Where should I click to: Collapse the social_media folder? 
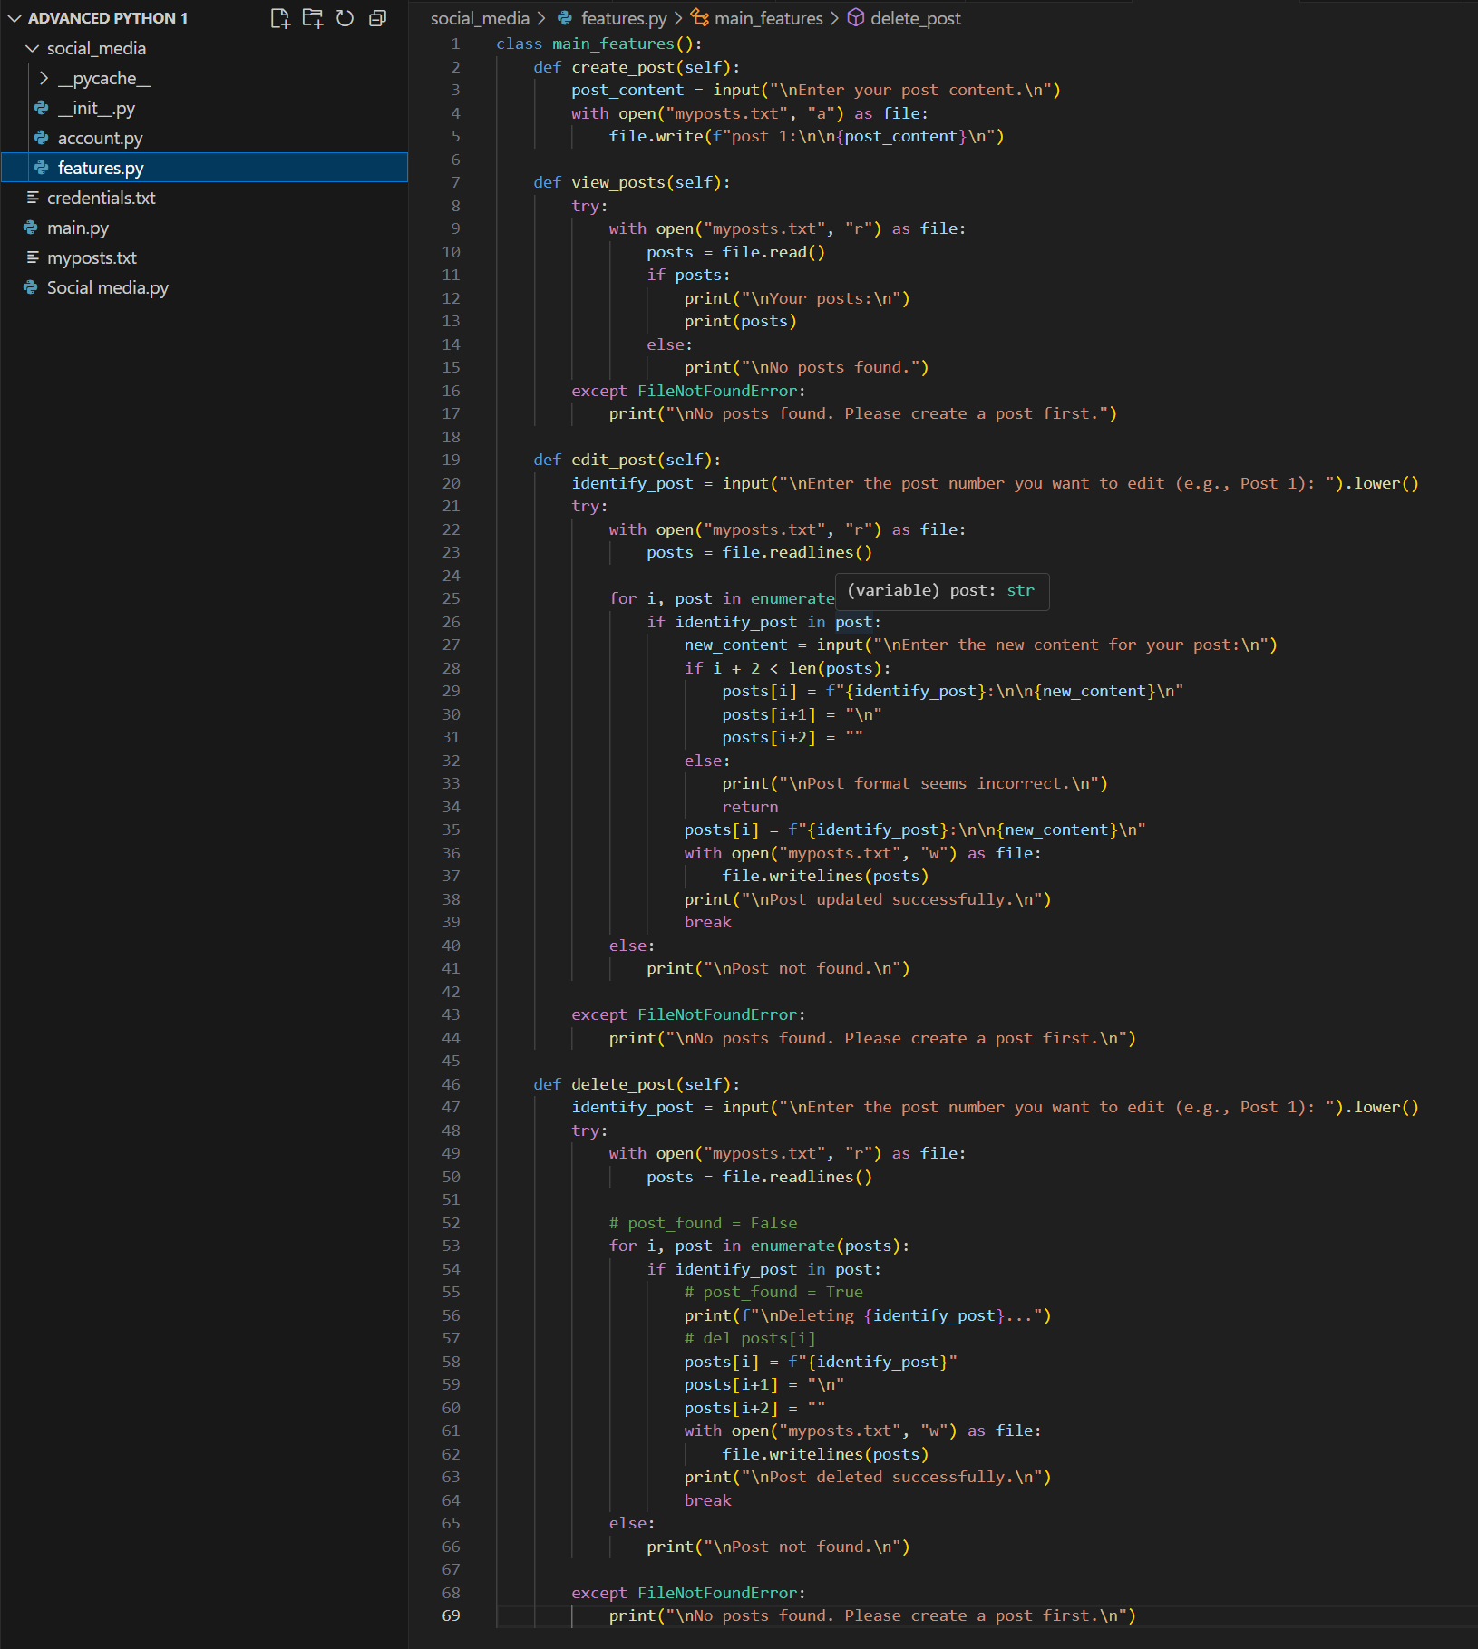click(33, 48)
